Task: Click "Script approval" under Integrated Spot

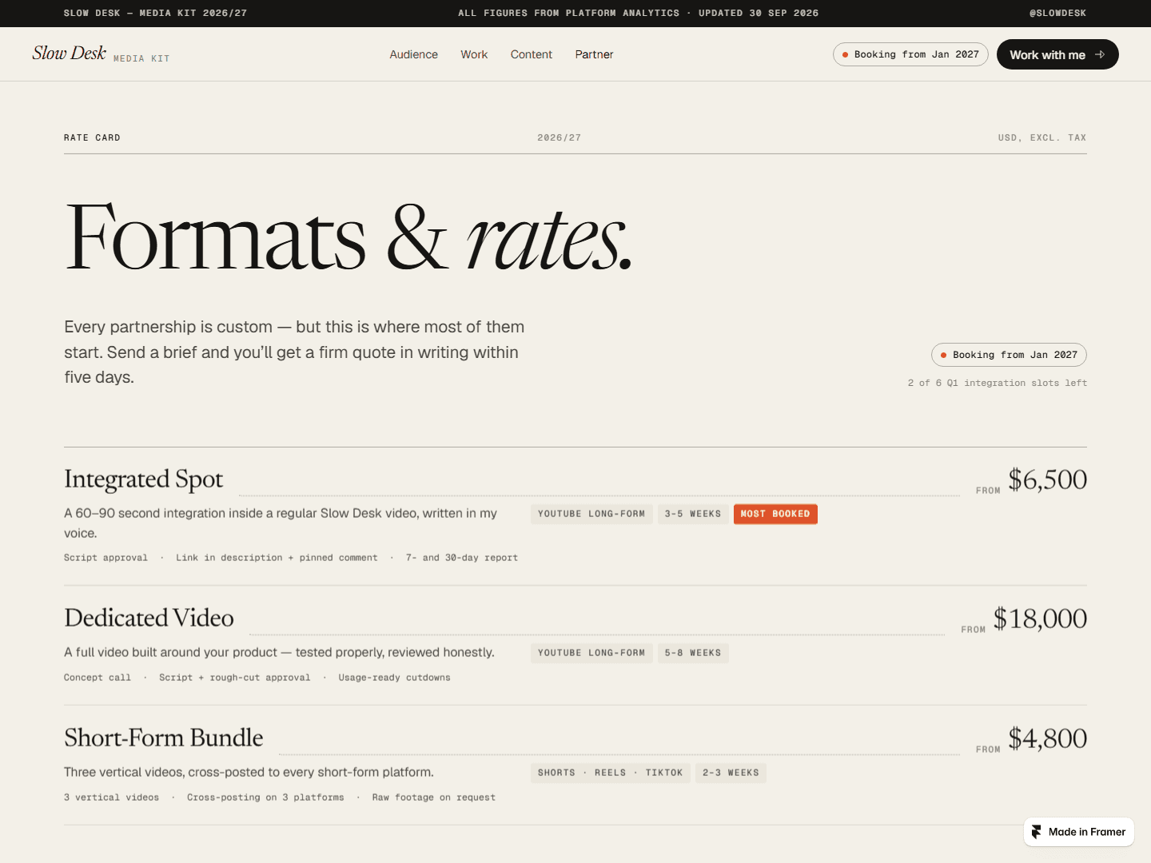Action: pos(106,558)
